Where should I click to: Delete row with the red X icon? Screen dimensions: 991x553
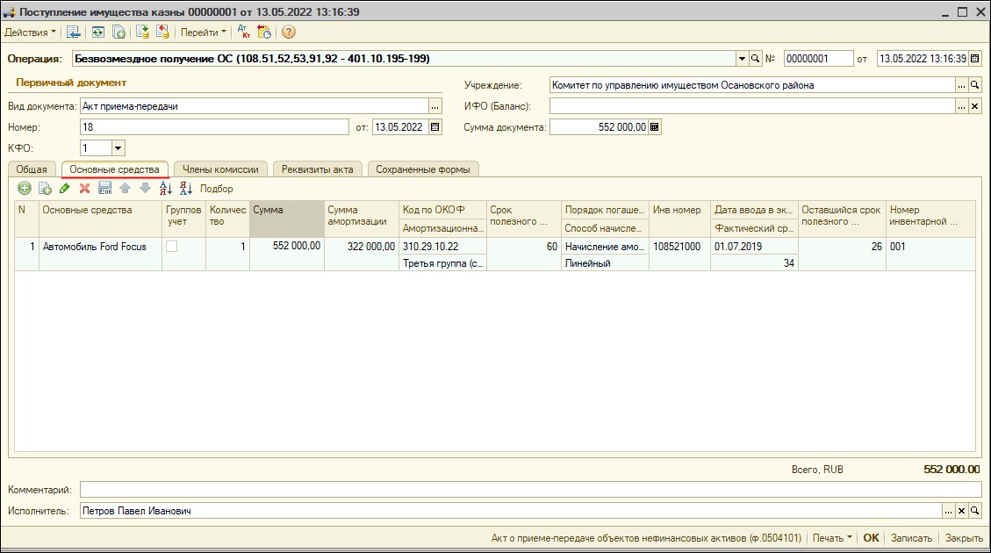click(84, 189)
